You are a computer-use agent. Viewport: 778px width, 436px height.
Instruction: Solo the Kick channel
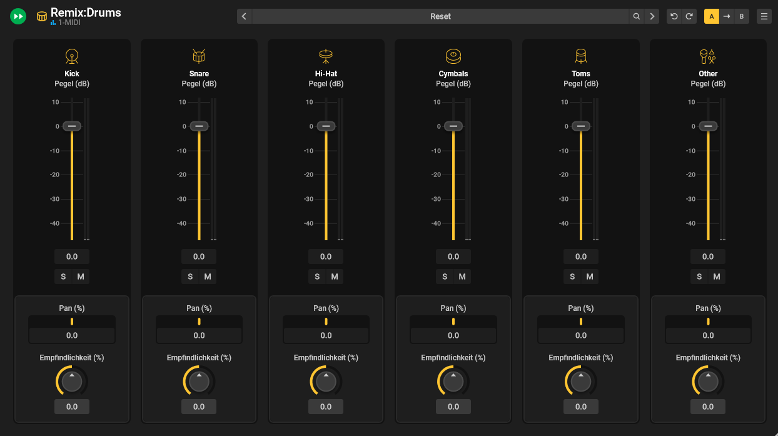pyautogui.click(x=63, y=276)
